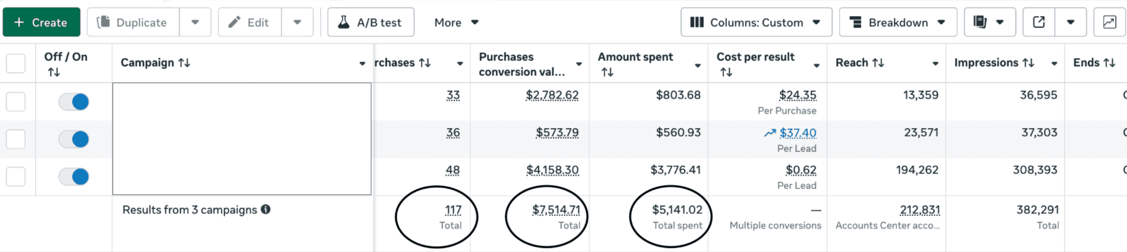
Task: Click the info icon beside Results from 3 campaigns
Action: click(x=266, y=210)
